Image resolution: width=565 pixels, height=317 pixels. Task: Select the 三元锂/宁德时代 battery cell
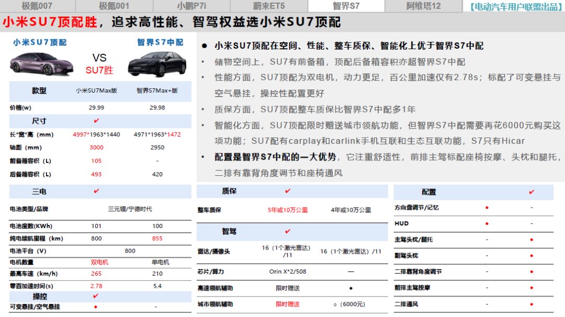click(130, 209)
